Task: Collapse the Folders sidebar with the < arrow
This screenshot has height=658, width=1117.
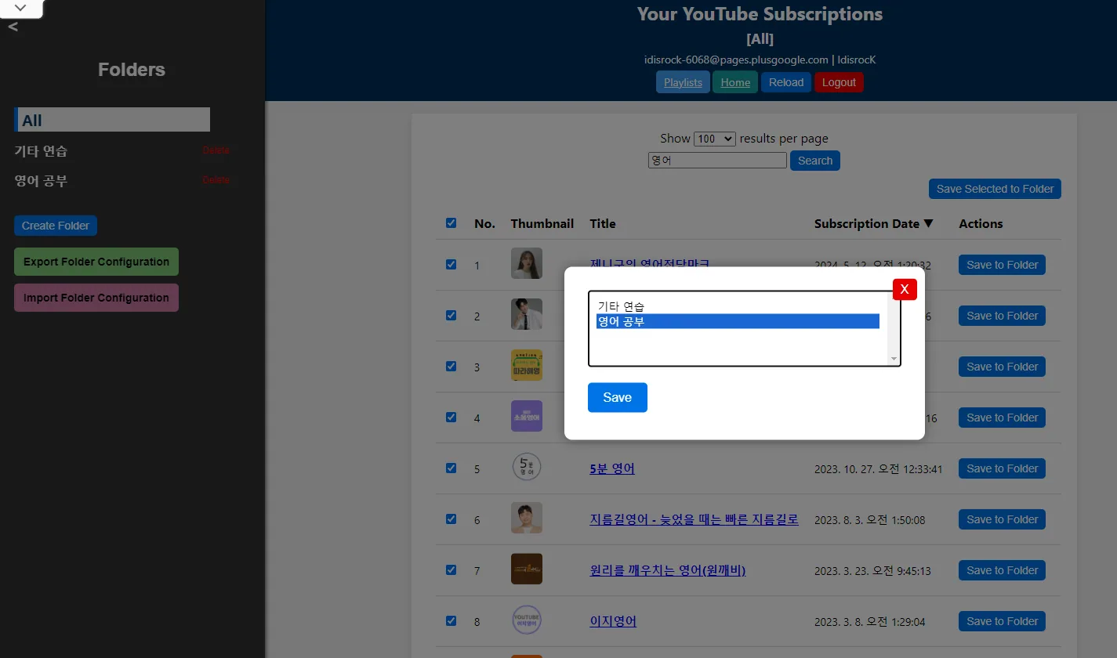Action: [13, 27]
